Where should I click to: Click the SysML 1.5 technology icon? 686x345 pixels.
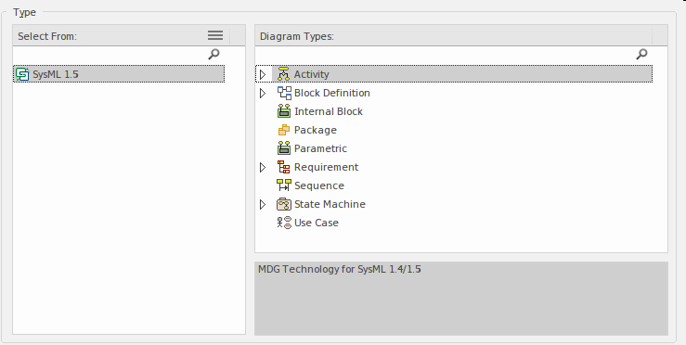[x=22, y=74]
